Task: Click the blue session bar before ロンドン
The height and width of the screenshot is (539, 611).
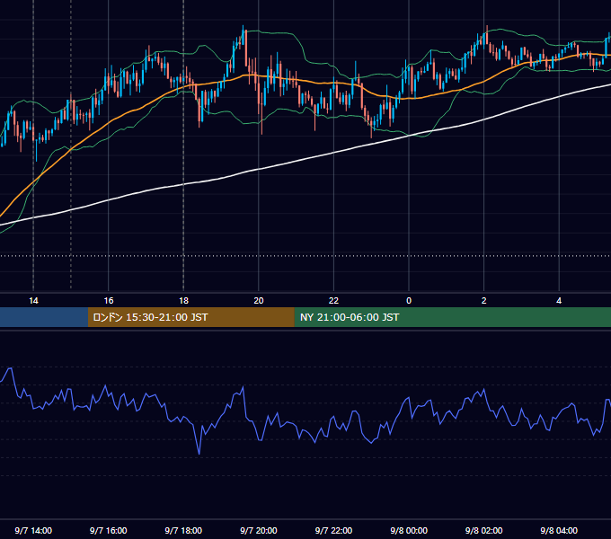Action: pos(44,317)
